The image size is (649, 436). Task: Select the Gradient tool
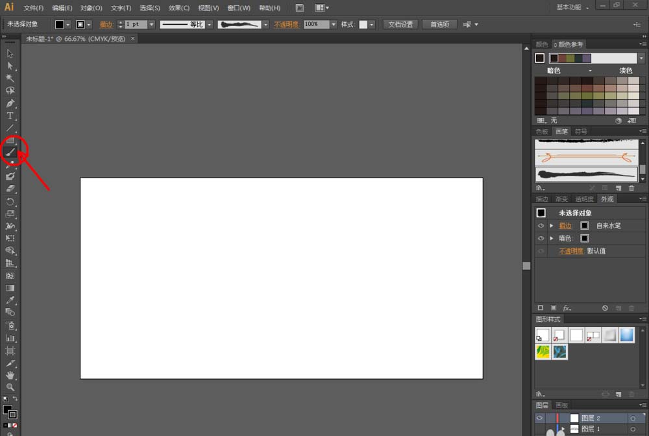click(10, 288)
